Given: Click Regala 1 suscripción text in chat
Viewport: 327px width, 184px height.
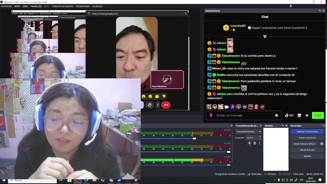Looking at the screenshot, I should coord(279,28).
